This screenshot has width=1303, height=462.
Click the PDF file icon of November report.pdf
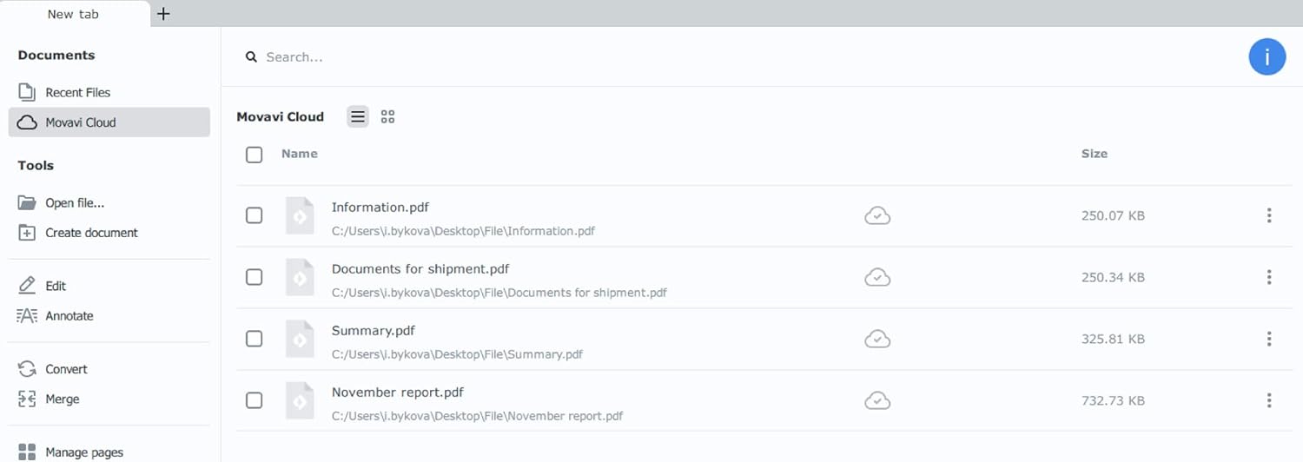point(300,401)
